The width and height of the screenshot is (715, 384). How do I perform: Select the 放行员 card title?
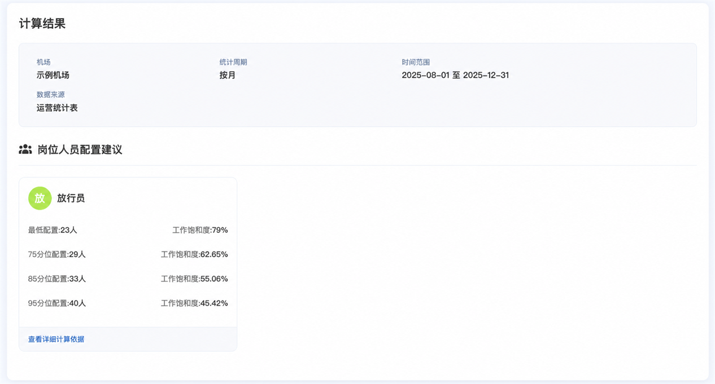(x=71, y=198)
